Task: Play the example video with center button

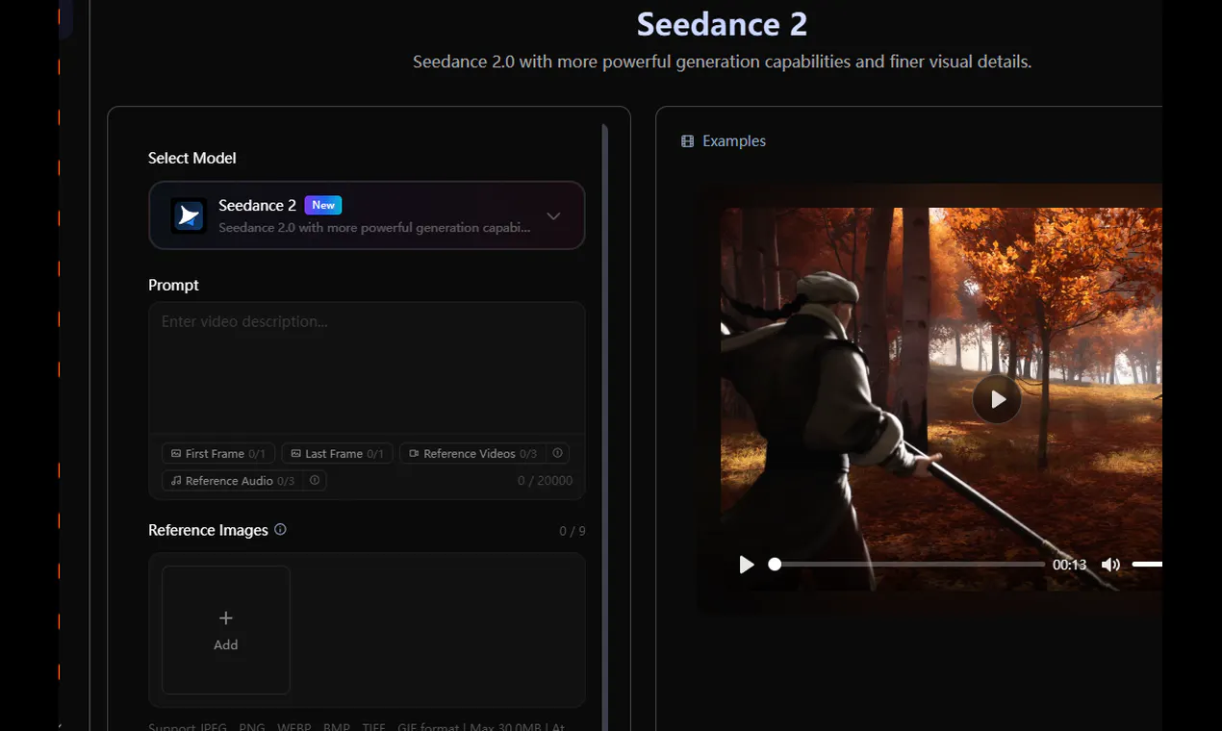Action: 997,398
